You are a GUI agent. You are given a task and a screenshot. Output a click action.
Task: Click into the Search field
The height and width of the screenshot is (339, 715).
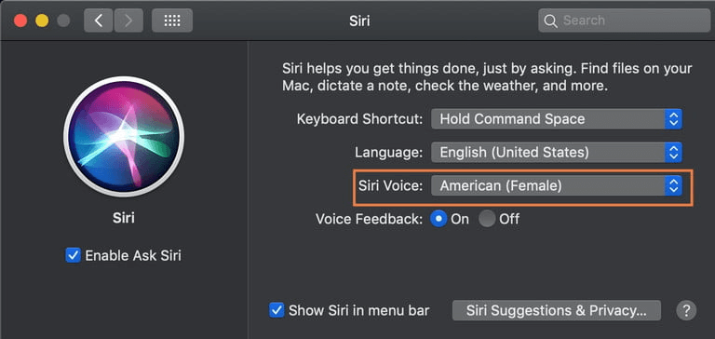pos(624,20)
